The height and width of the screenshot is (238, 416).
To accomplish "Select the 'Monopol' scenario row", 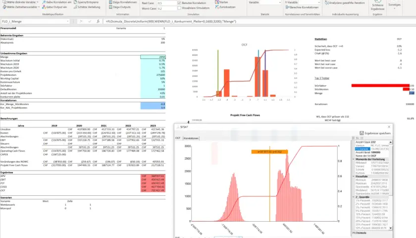I will tap(46, 208).
